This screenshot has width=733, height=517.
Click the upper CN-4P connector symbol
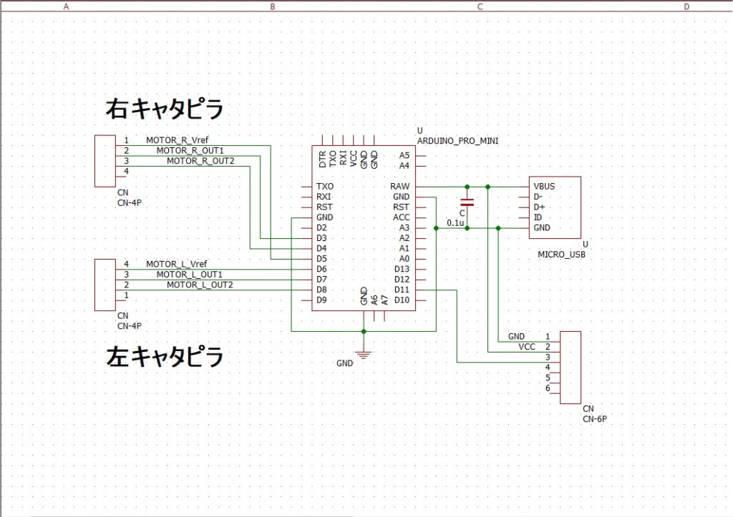[105, 160]
